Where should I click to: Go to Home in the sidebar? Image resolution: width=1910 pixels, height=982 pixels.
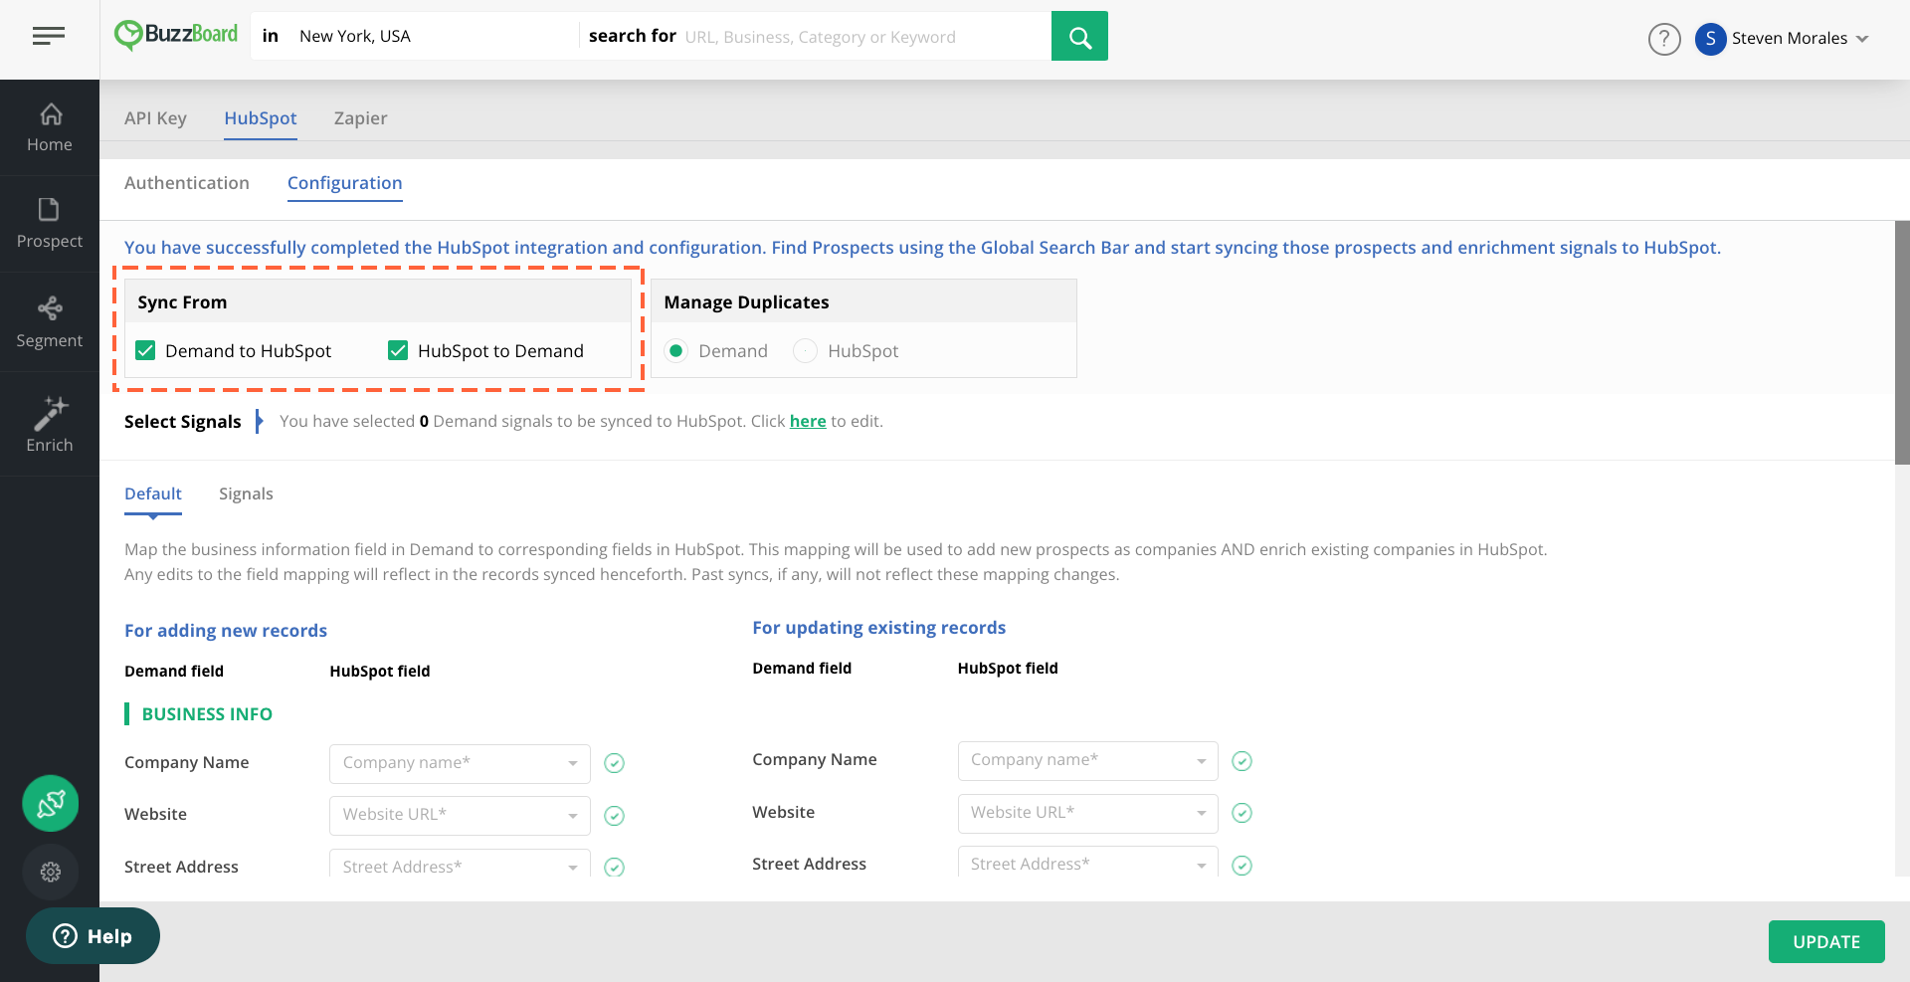(x=50, y=128)
